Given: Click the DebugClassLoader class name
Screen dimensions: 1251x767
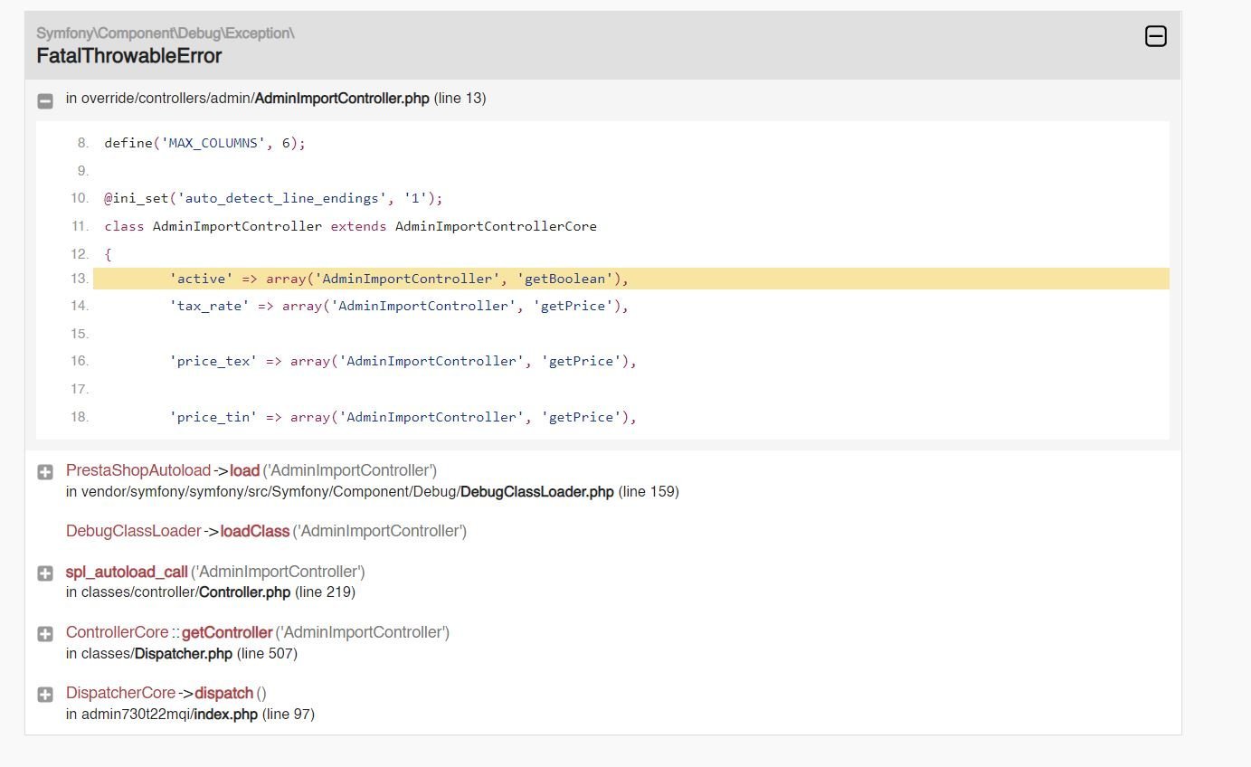Looking at the screenshot, I should 134,531.
